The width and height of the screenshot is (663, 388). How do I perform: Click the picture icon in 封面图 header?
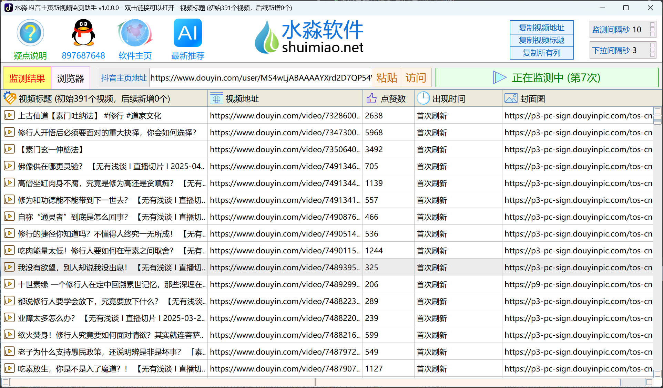[511, 98]
